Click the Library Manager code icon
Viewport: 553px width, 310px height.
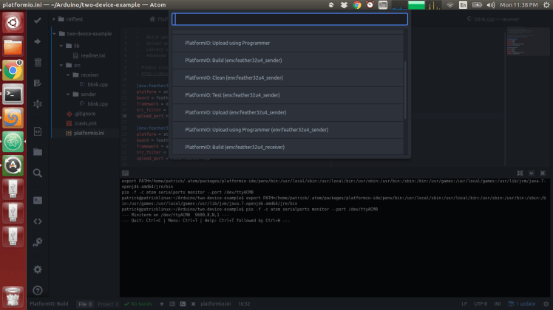(38, 221)
